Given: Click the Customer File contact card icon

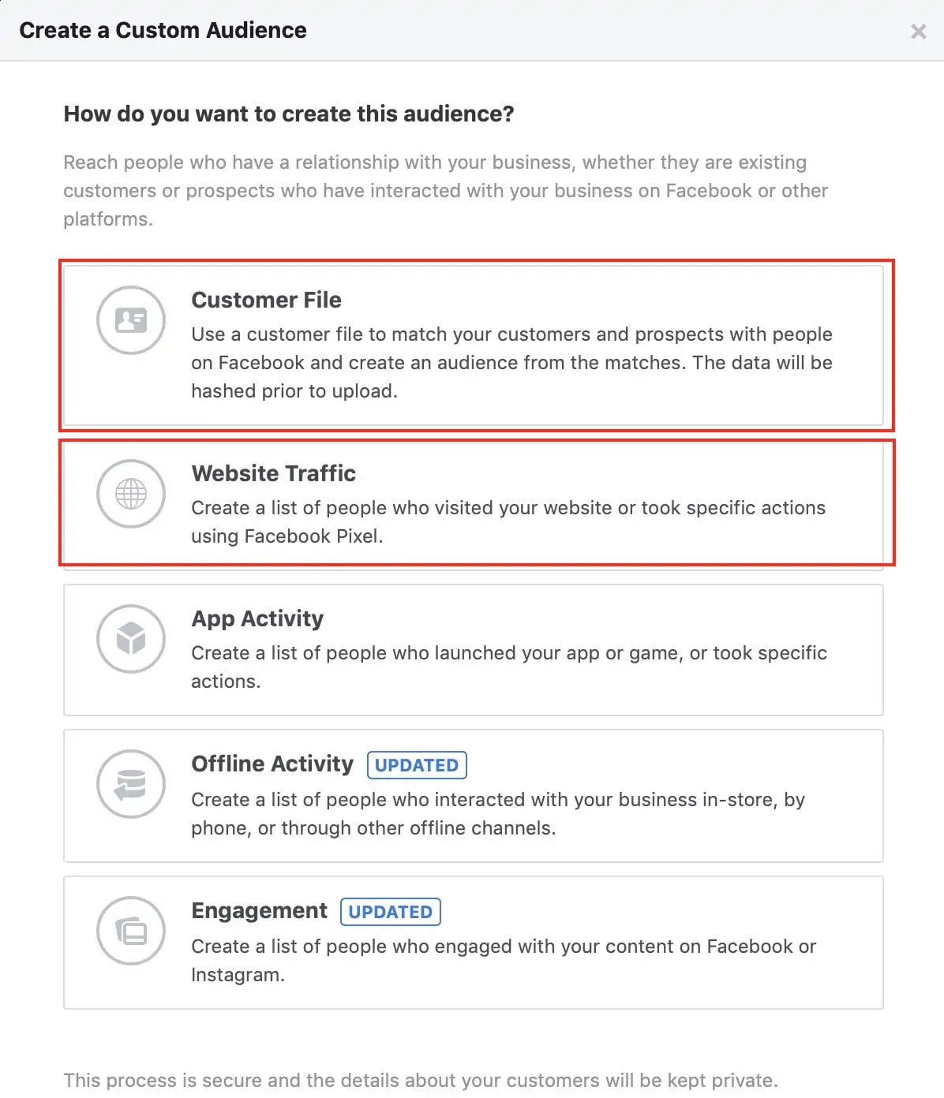Looking at the screenshot, I should coord(131,320).
